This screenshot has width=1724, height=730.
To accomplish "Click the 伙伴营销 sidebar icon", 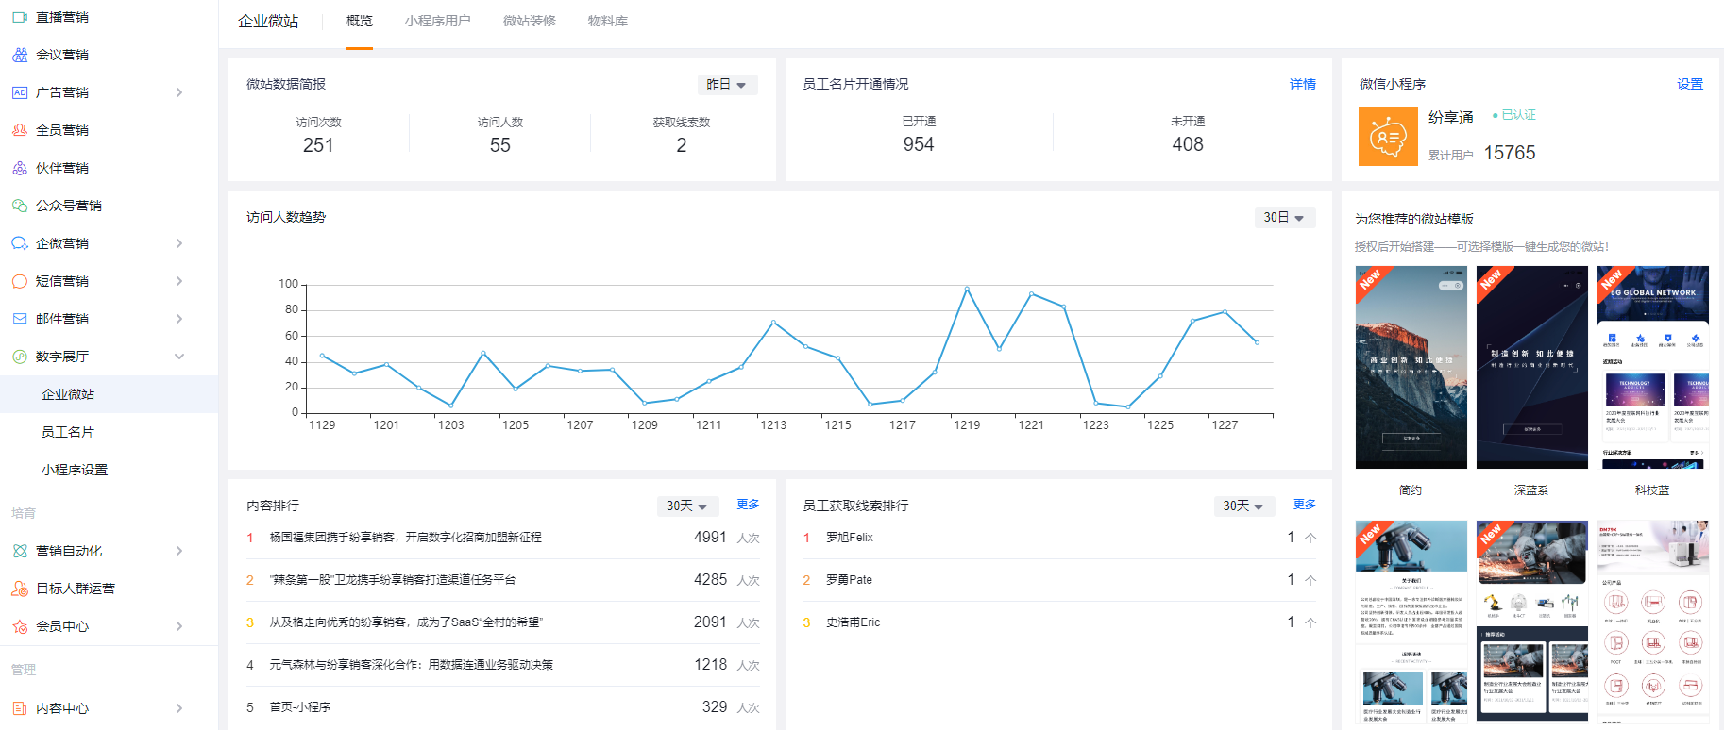I will tap(20, 168).
